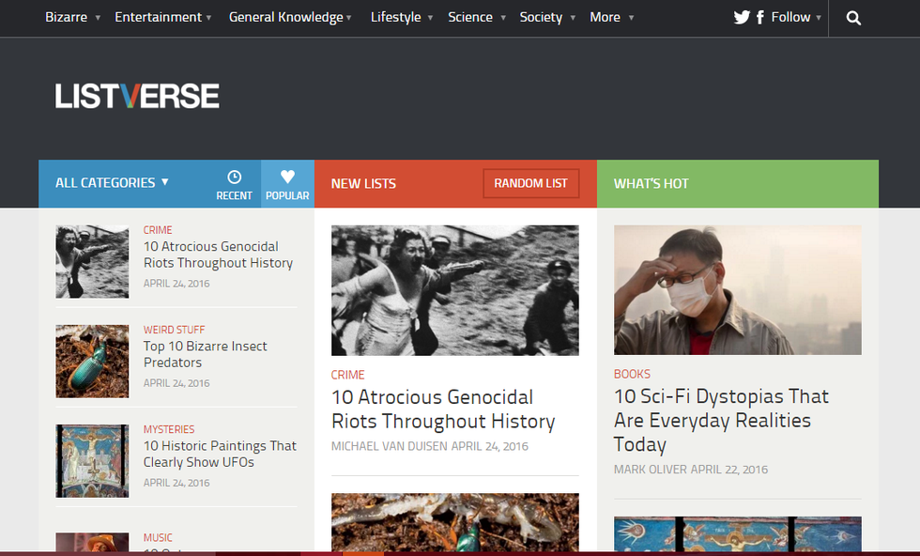Click the Mysteries category label in sidebar
This screenshot has height=556, width=920.
tap(169, 429)
